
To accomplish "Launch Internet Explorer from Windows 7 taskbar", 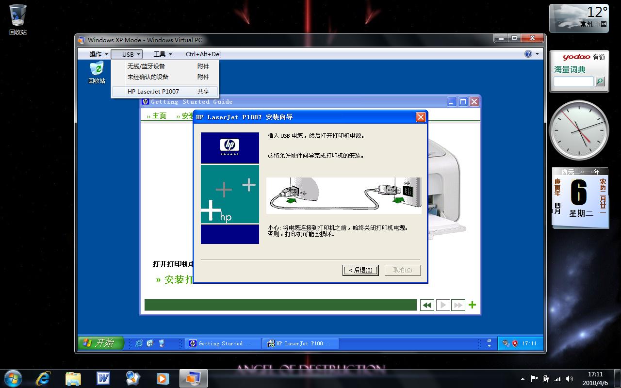I will click(43, 378).
